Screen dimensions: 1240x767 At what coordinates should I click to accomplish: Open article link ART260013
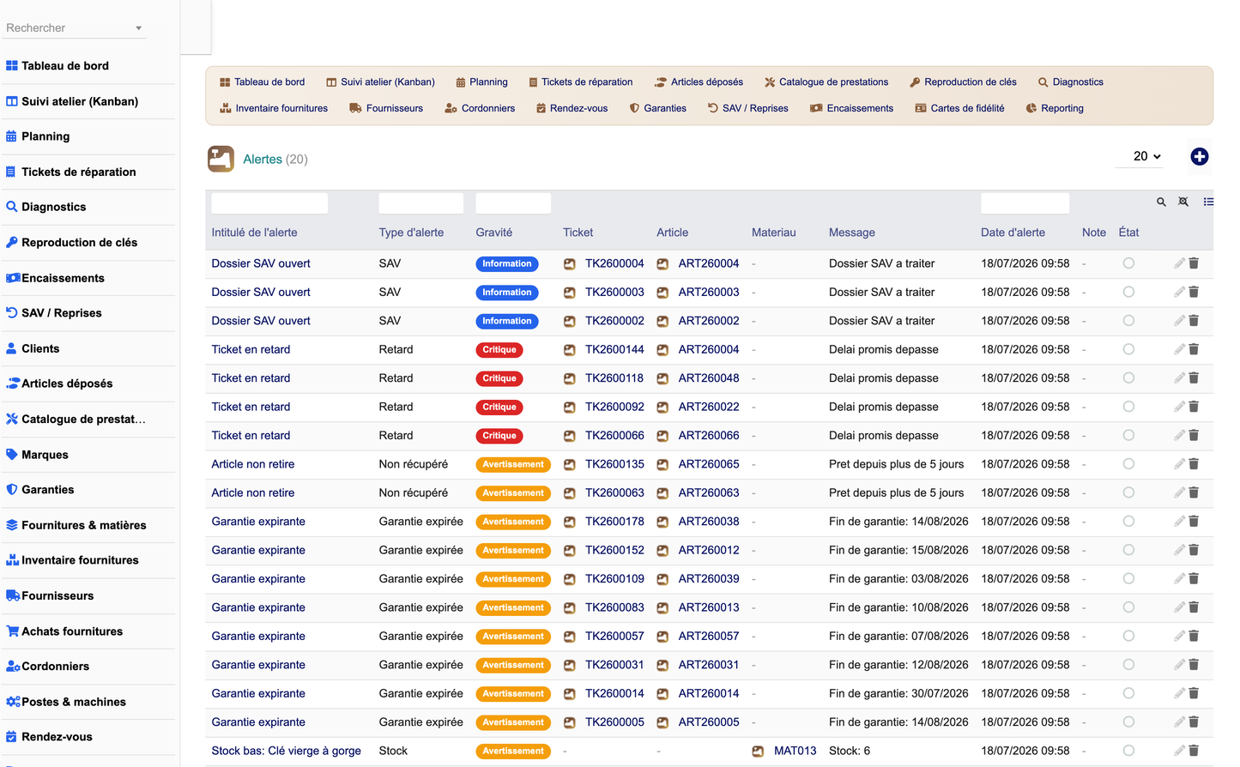[x=709, y=607]
